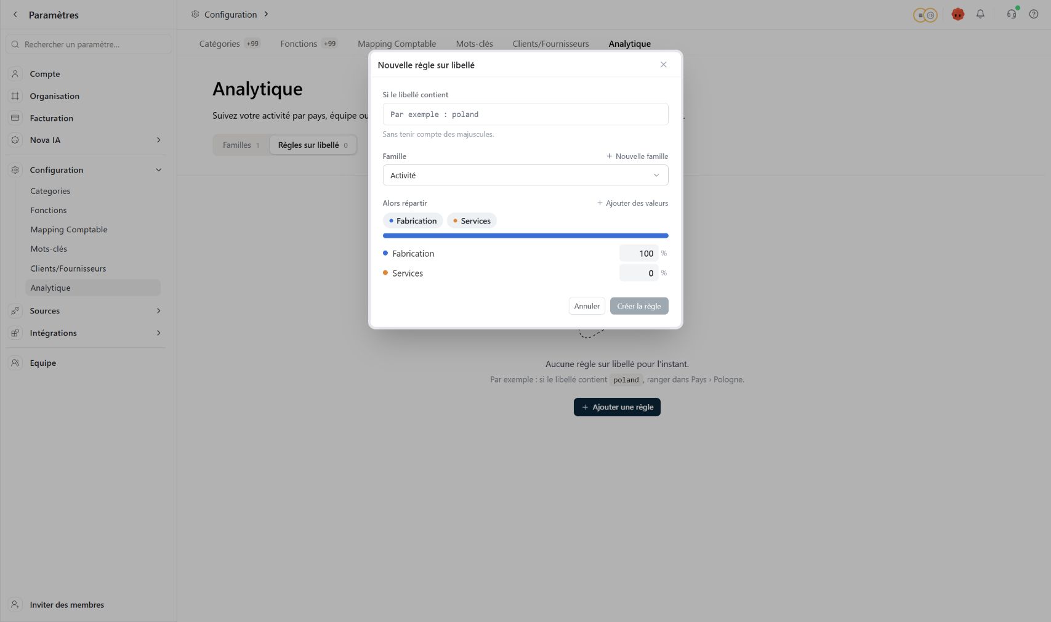Click the Créer la règle button
This screenshot has height=622, width=1051.
pos(639,306)
